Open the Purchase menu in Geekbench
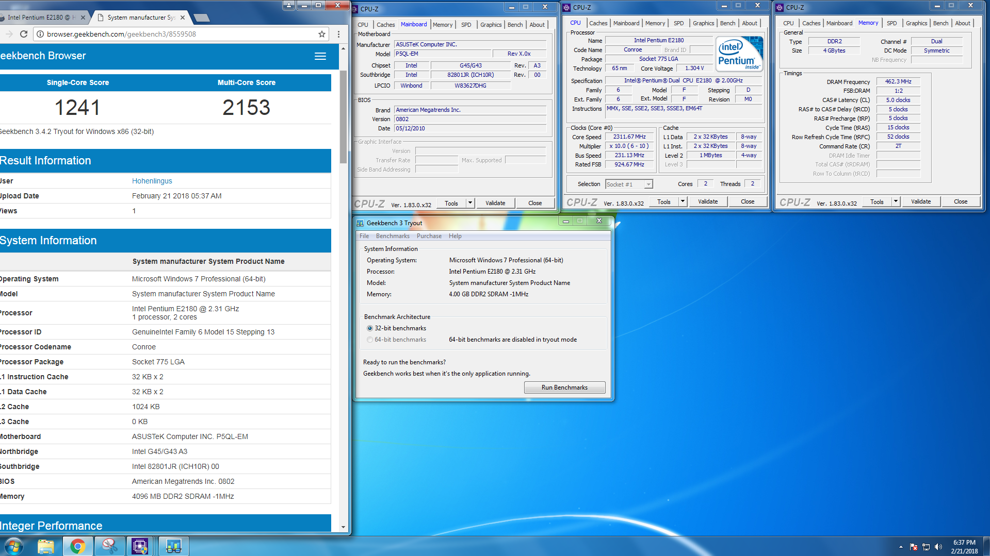This screenshot has width=990, height=556. 429,236
